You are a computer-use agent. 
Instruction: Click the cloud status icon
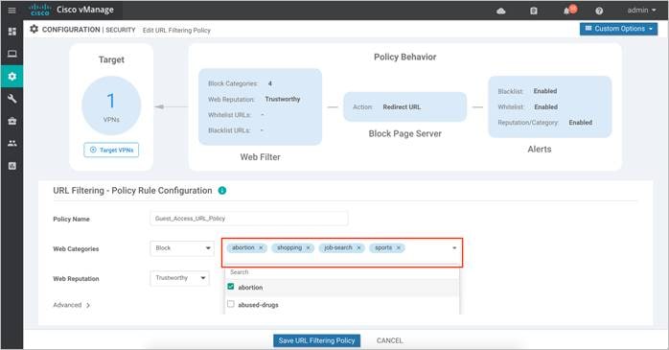(501, 11)
